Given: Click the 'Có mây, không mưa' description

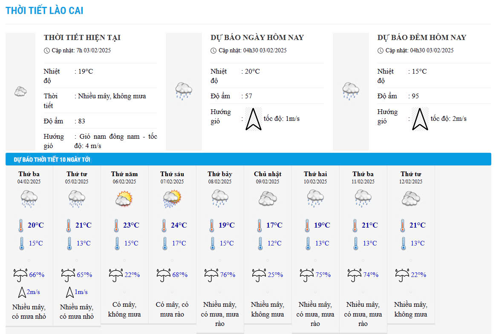Looking at the screenshot, I should click(124, 309).
